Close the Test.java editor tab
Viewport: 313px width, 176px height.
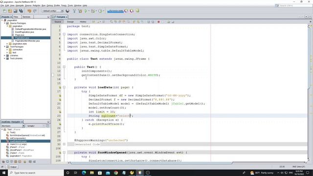[67, 17]
